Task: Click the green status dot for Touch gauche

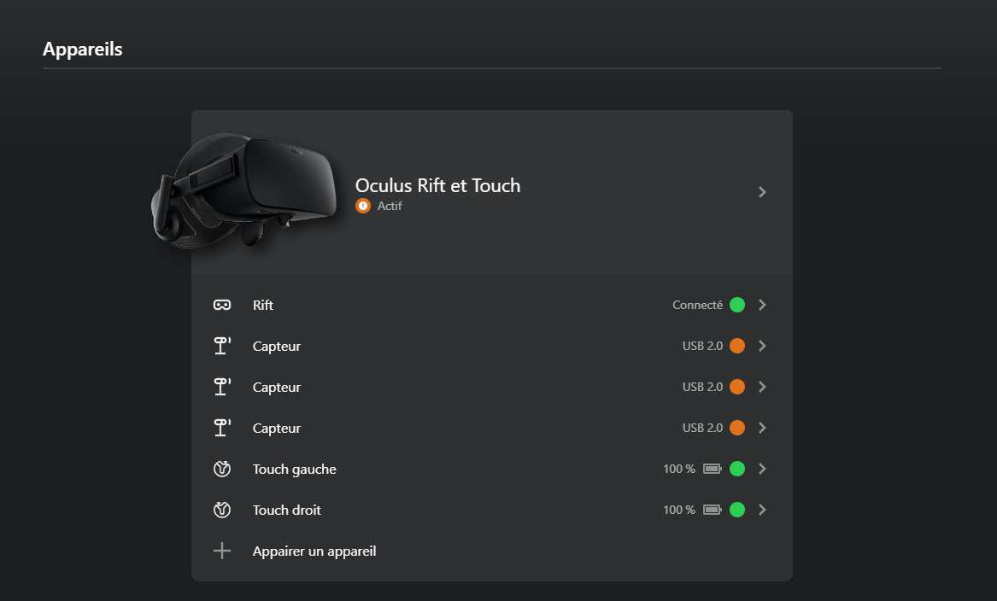Action: click(x=737, y=469)
